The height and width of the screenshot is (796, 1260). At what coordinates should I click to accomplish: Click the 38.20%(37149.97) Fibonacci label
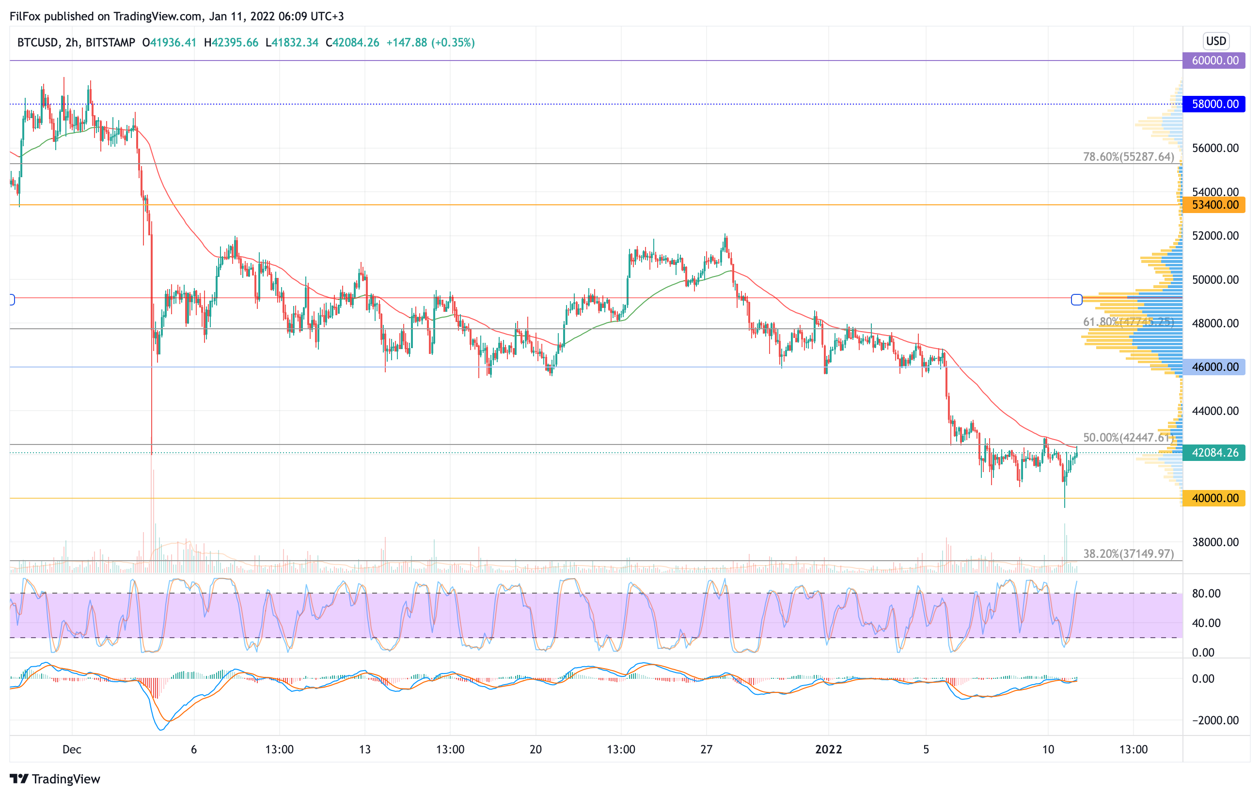pyautogui.click(x=1128, y=553)
